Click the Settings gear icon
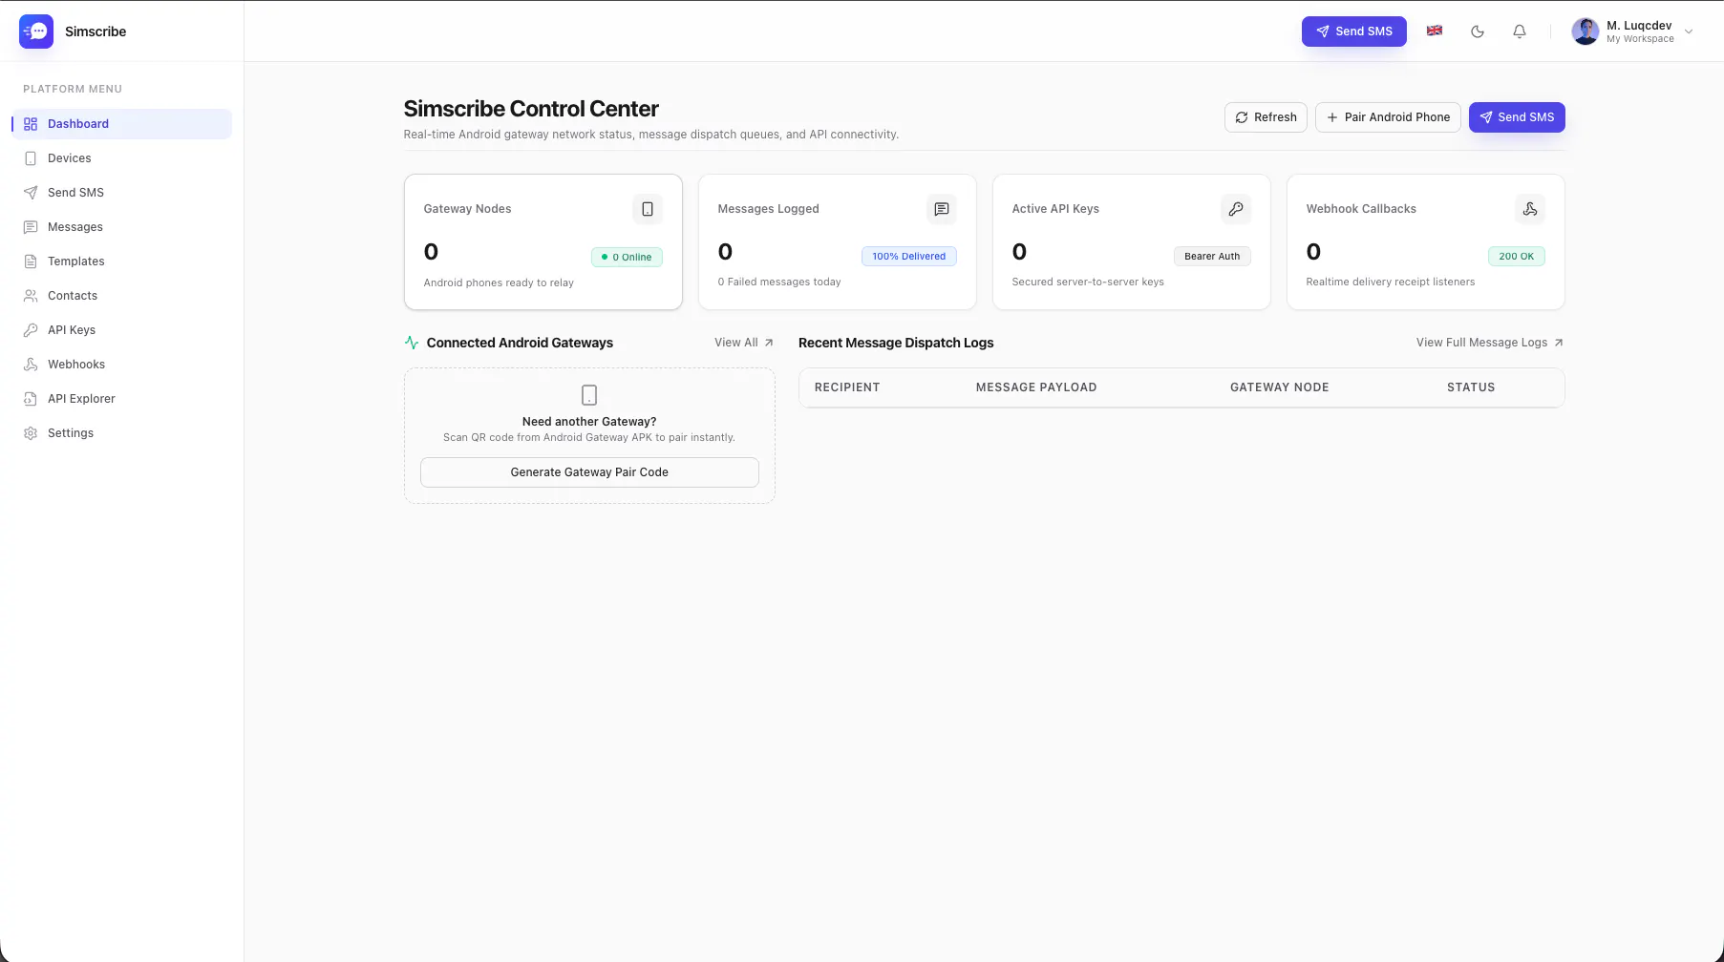This screenshot has width=1724, height=962. pos(31,433)
